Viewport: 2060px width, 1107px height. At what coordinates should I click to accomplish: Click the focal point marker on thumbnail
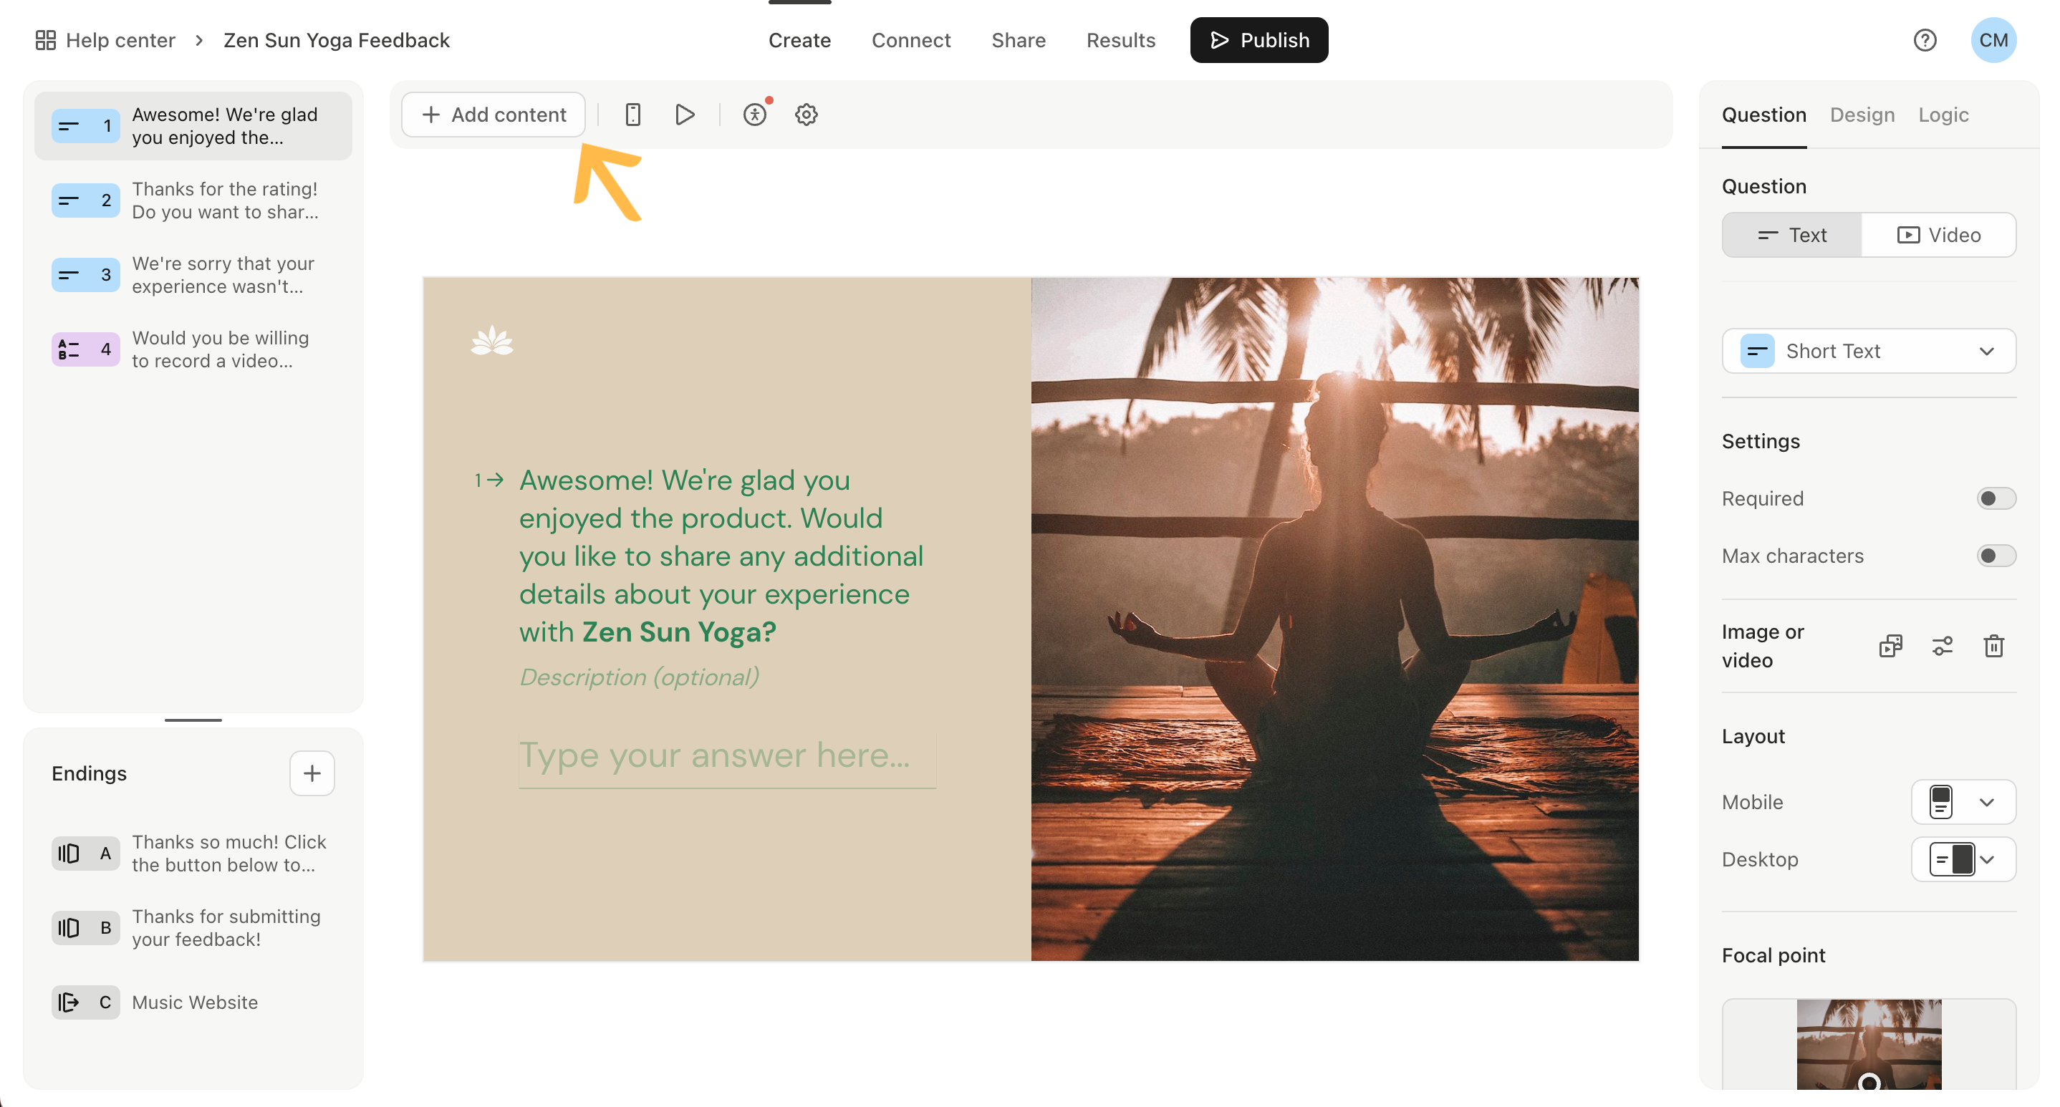pos(1869,1082)
